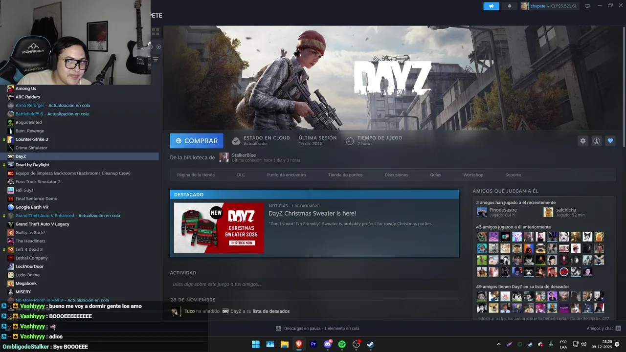Click the Left 4 Dead 2 icon
Image resolution: width=626 pixels, height=352 pixels.
click(11, 249)
